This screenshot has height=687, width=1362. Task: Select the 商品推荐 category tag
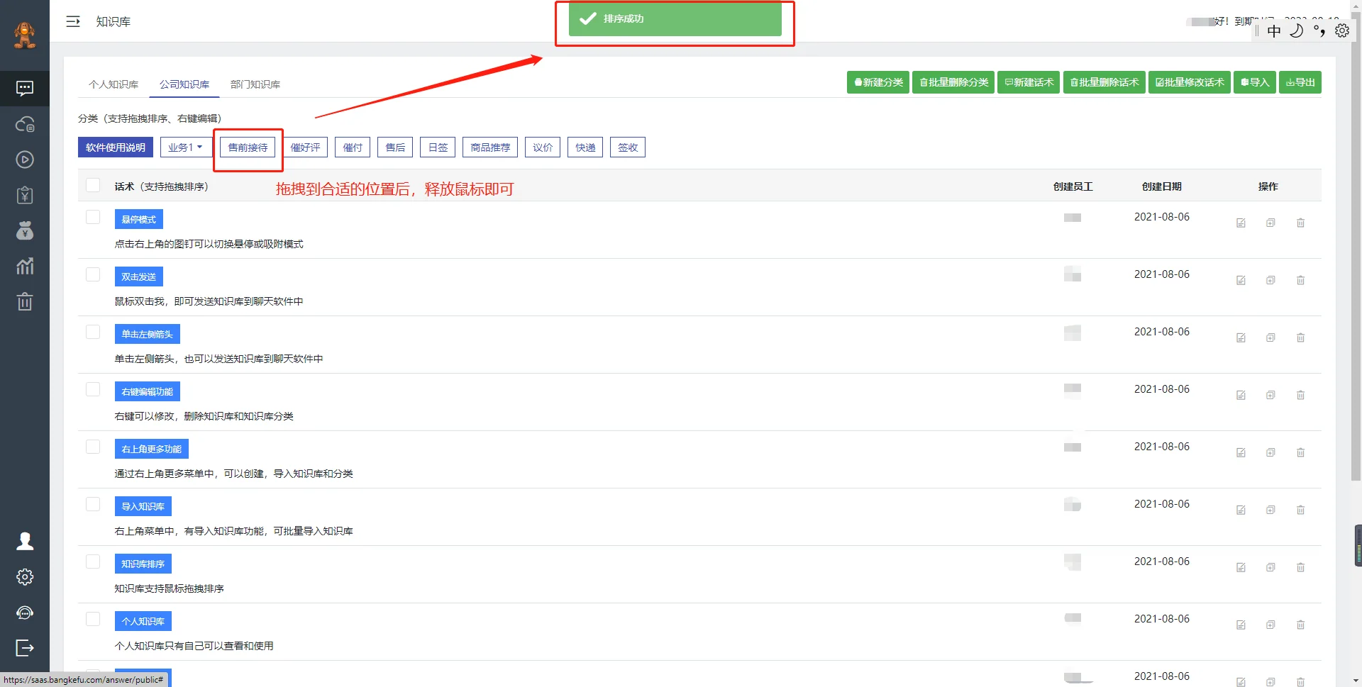(x=490, y=147)
